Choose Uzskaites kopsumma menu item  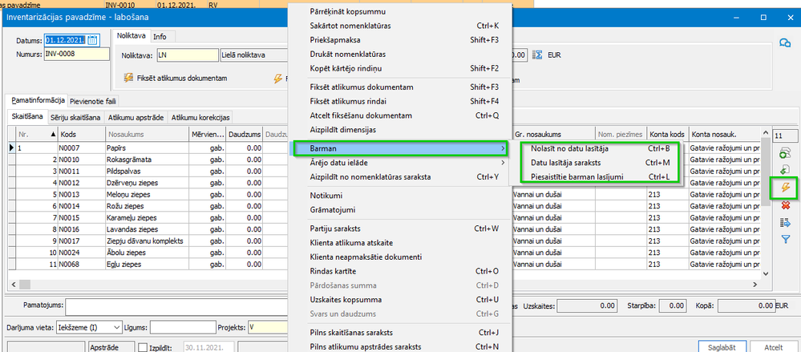click(399, 299)
